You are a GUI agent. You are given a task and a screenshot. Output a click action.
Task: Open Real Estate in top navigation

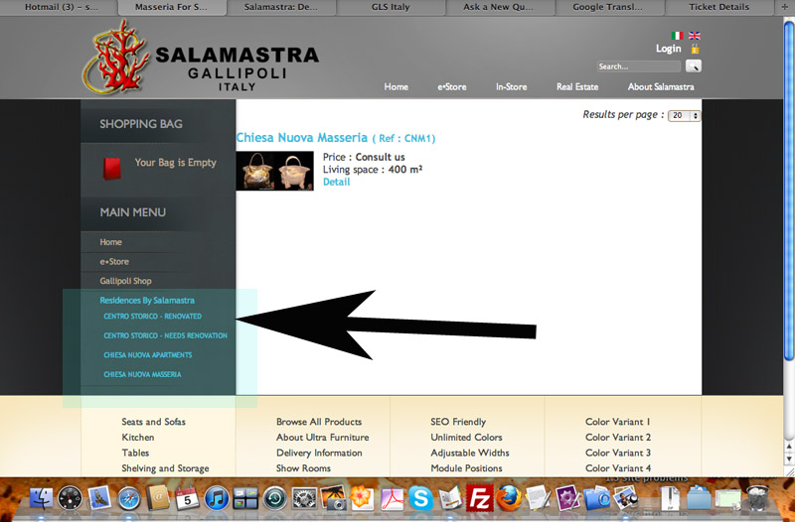coord(577,86)
